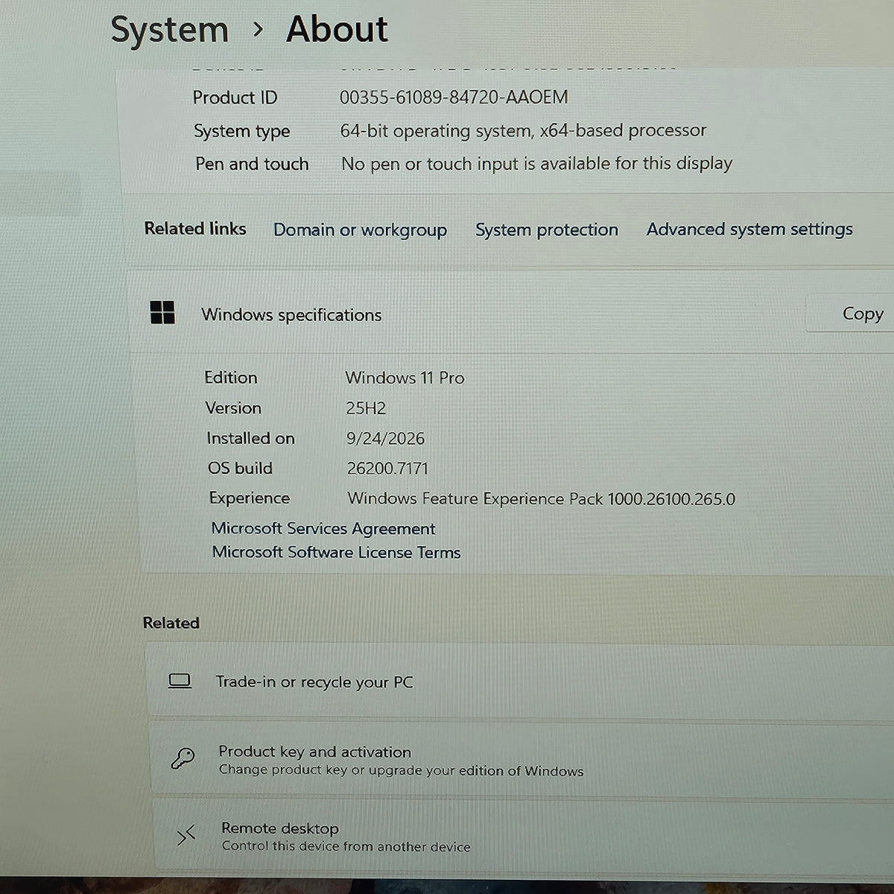Select the version value 25H2
The width and height of the screenshot is (894, 894).
366,408
